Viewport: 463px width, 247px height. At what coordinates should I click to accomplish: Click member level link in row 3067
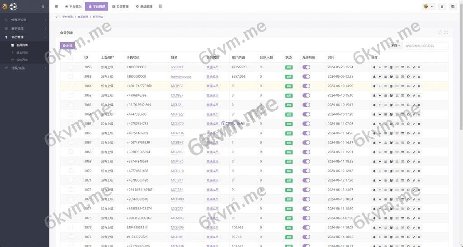tap(213, 143)
